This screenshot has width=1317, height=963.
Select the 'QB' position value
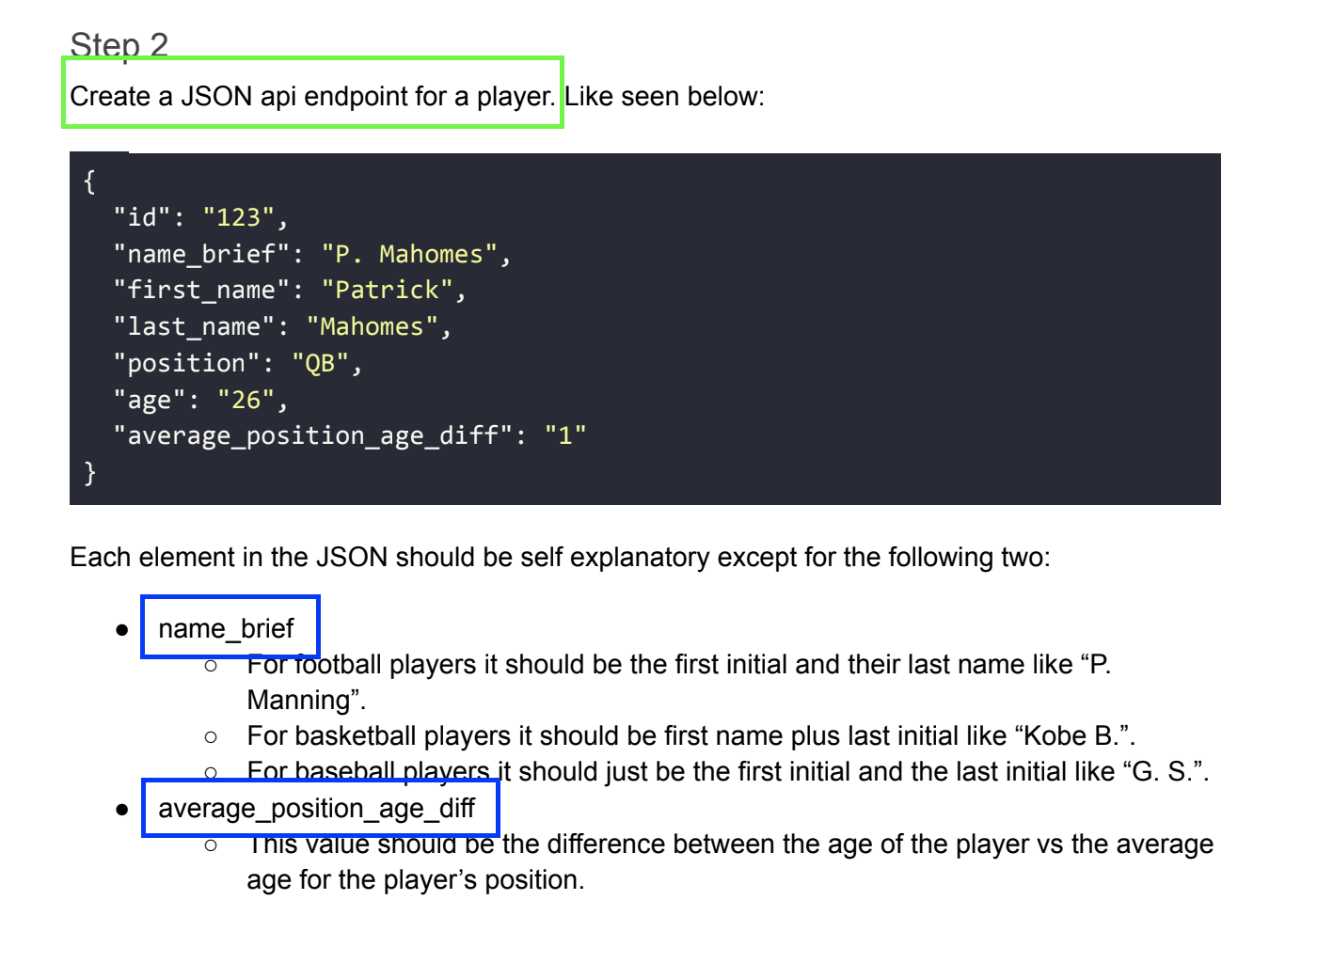(x=320, y=362)
